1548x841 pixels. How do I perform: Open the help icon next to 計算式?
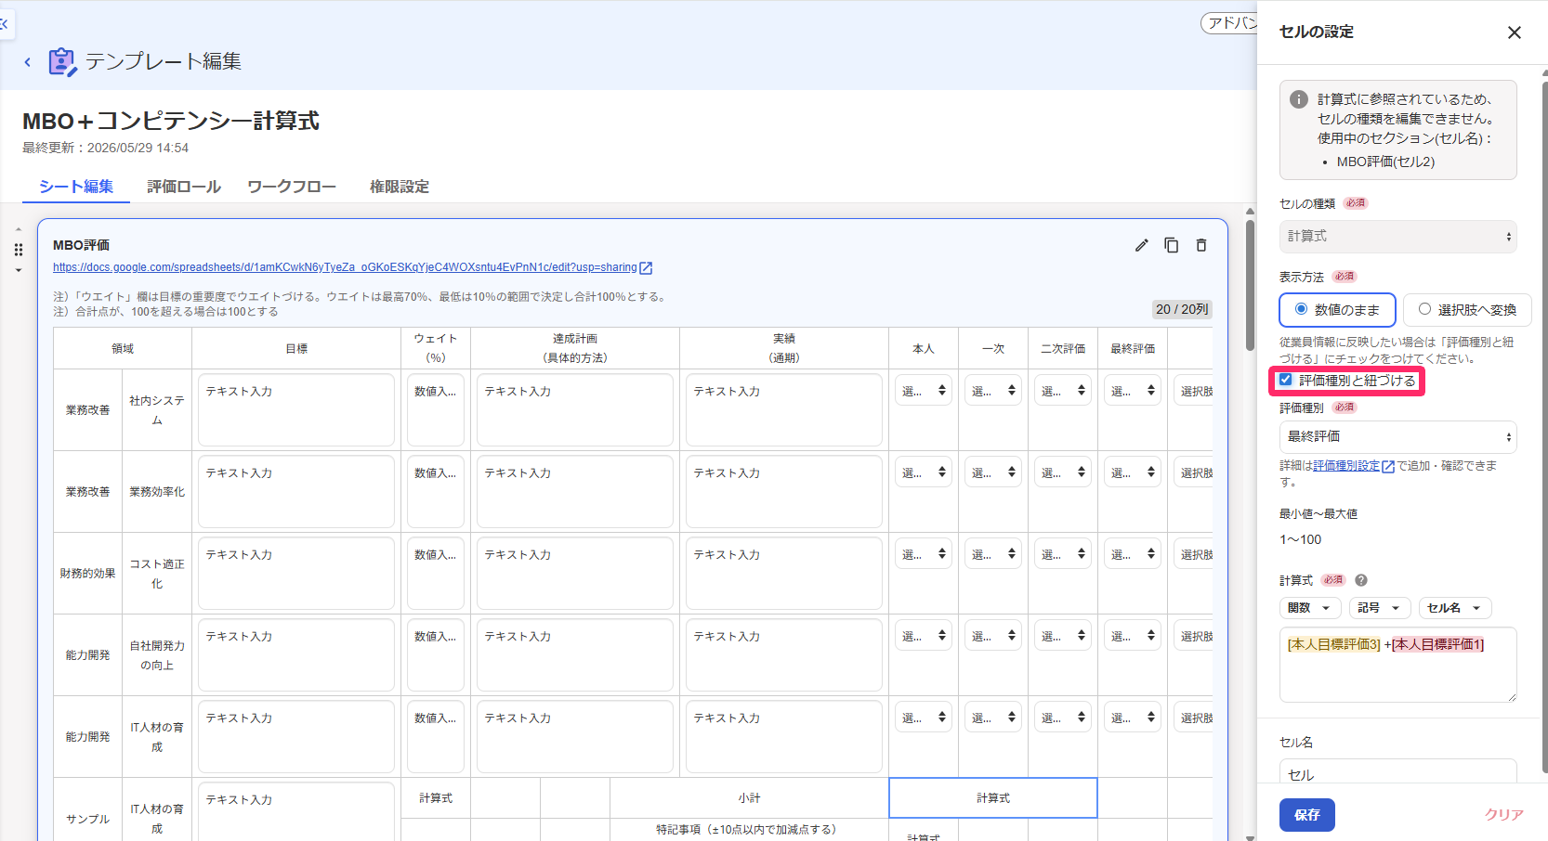point(1361,580)
